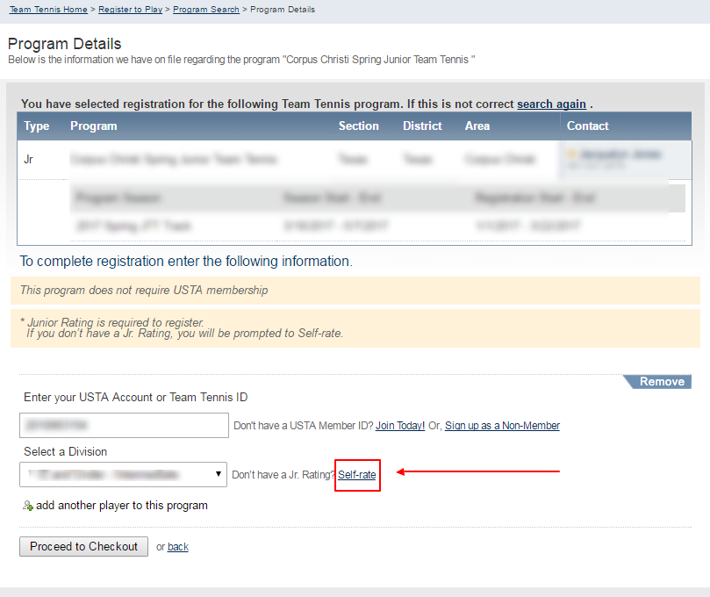
Task: Click the 'search again' link
Action: tap(551, 104)
